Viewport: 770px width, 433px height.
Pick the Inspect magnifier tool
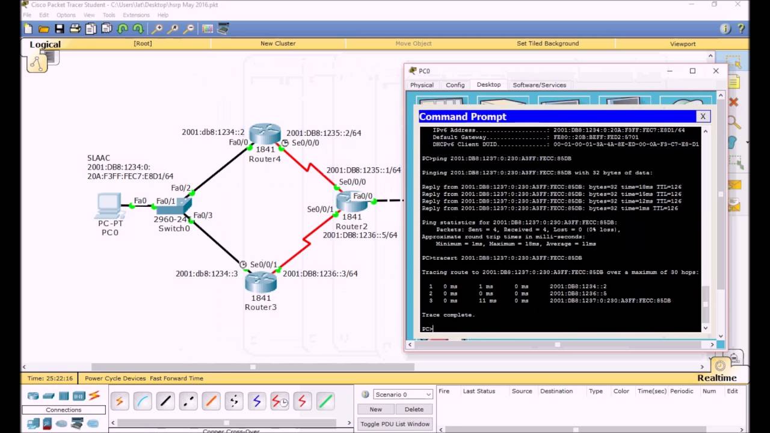pos(733,122)
